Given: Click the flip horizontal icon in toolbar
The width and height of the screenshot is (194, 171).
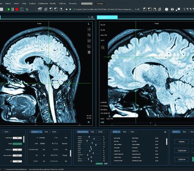Looking at the screenshot, I should click(172, 10).
